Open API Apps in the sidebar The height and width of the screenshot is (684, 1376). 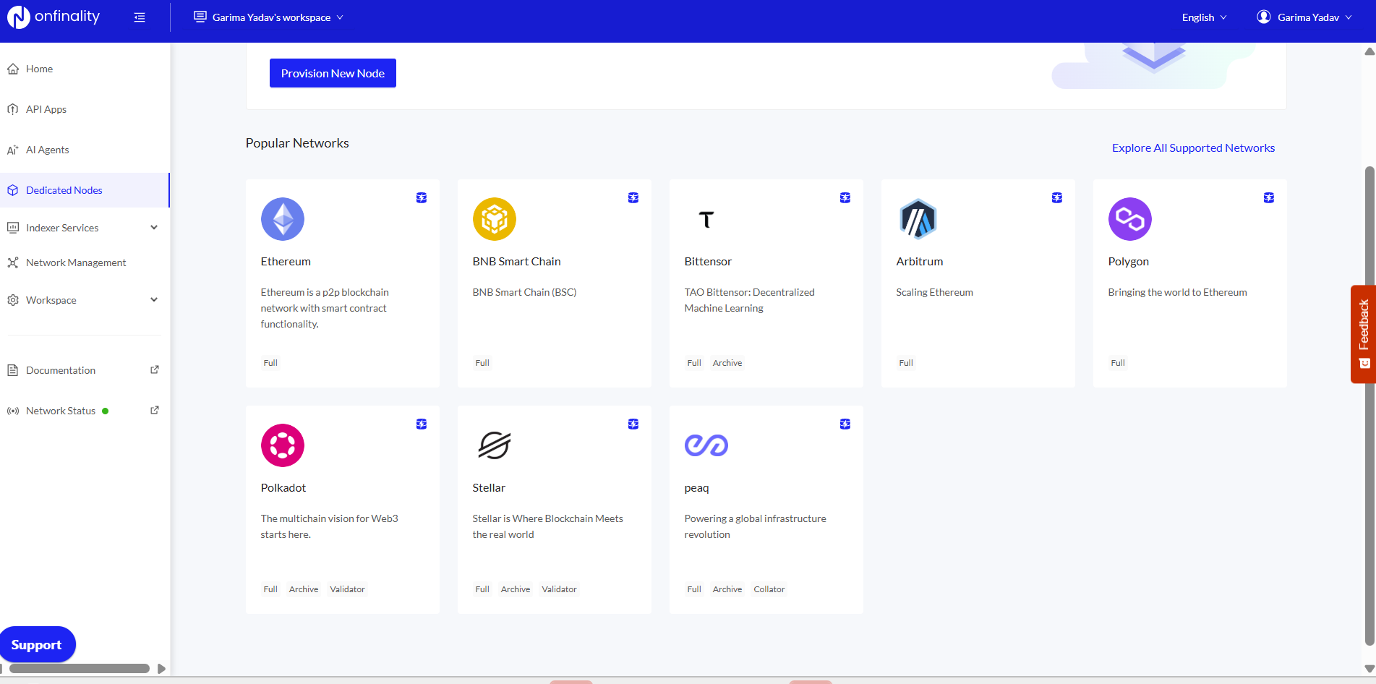pos(85,109)
